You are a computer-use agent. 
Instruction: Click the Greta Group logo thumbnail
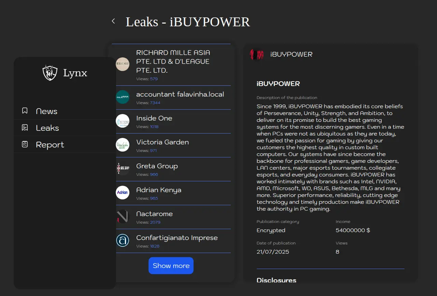click(123, 169)
